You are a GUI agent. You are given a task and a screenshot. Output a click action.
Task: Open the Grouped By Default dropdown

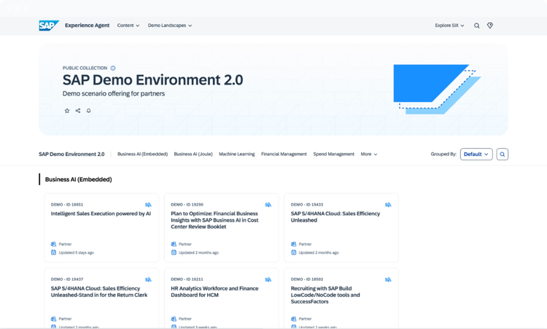pos(476,154)
